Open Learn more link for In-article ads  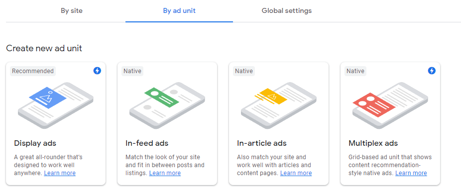click(296, 173)
